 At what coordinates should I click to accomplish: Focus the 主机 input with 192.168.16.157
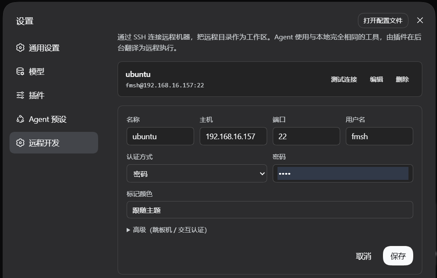point(233,136)
